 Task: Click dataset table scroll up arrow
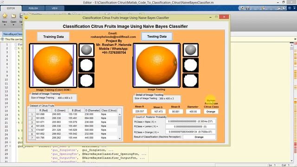[120, 115]
